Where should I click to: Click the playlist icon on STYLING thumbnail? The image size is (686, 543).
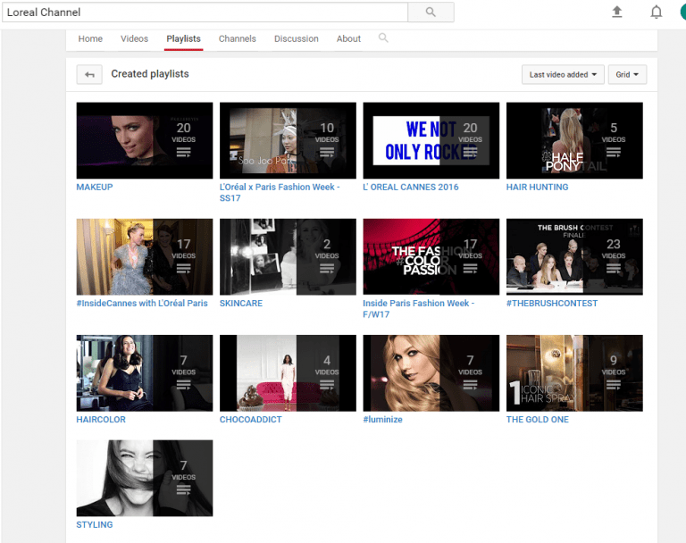[x=183, y=490]
